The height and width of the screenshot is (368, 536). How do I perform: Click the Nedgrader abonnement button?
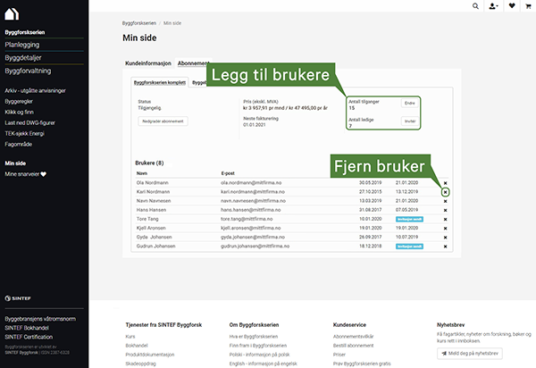click(163, 121)
